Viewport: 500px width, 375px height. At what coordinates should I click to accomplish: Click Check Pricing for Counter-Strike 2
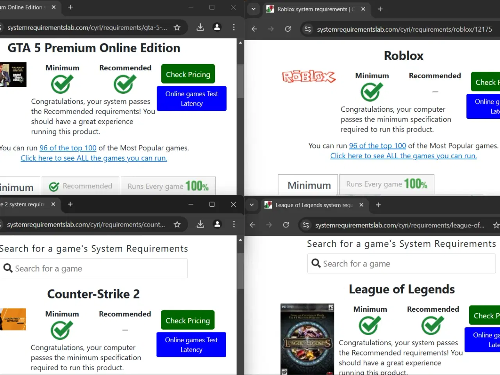point(188,320)
